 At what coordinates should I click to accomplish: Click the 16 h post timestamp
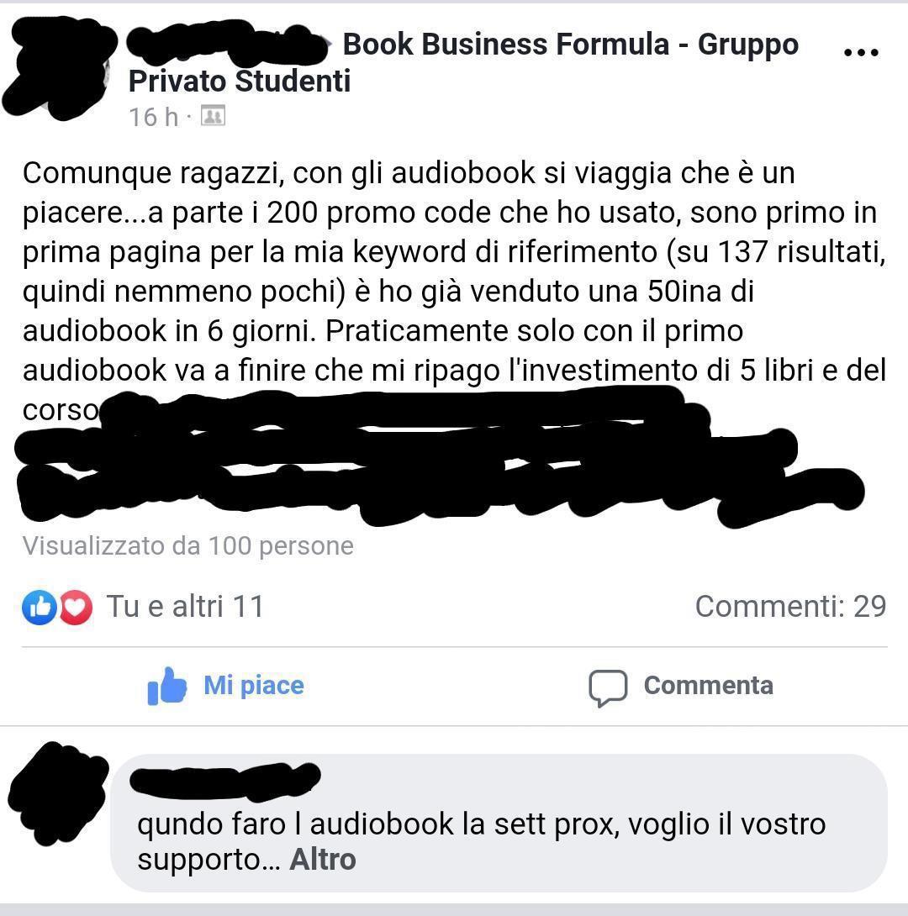(153, 117)
